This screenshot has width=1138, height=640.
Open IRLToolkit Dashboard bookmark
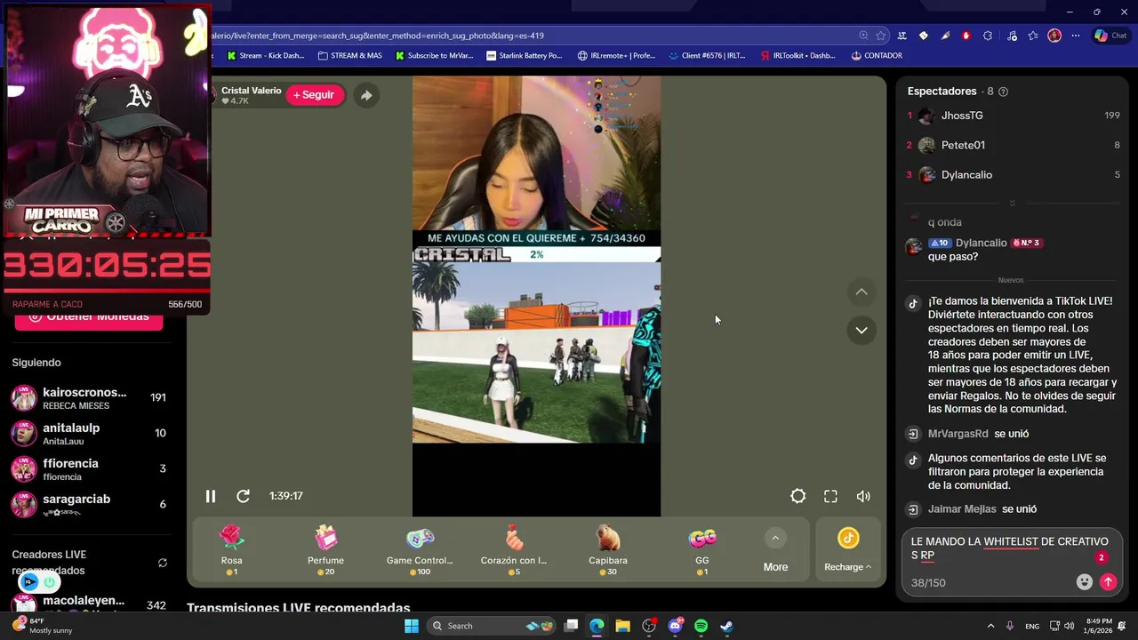coord(798,55)
